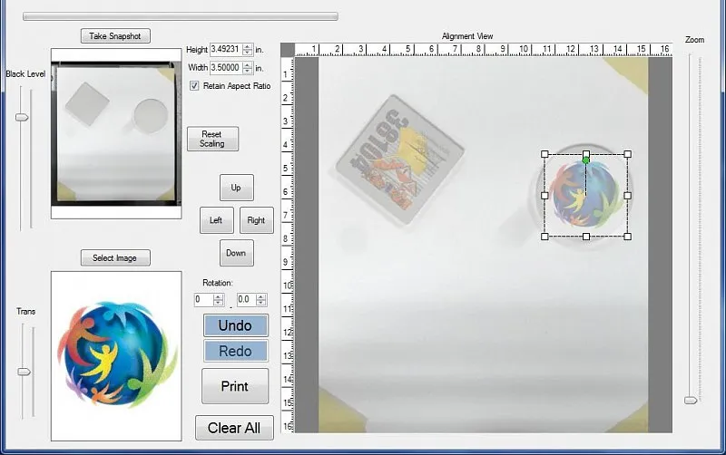726x455 pixels.
Task: Print the aligned image
Action: 235,386
